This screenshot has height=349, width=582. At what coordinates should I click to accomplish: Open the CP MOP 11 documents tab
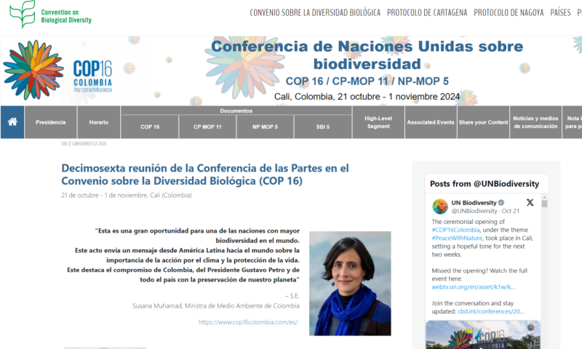[x=207, y=127]
